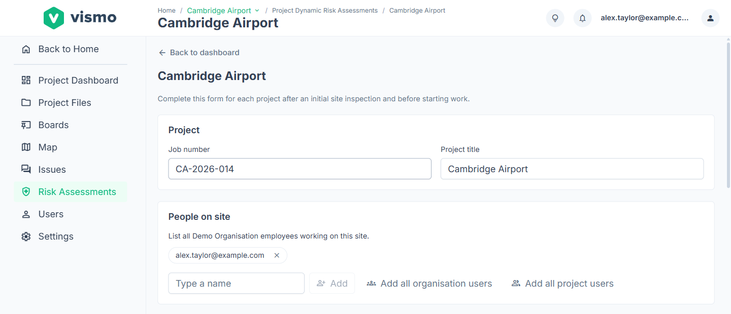This screenshot has width=731, height=314.
Task: Focus the Project title input field
Action: click(572, 169)
